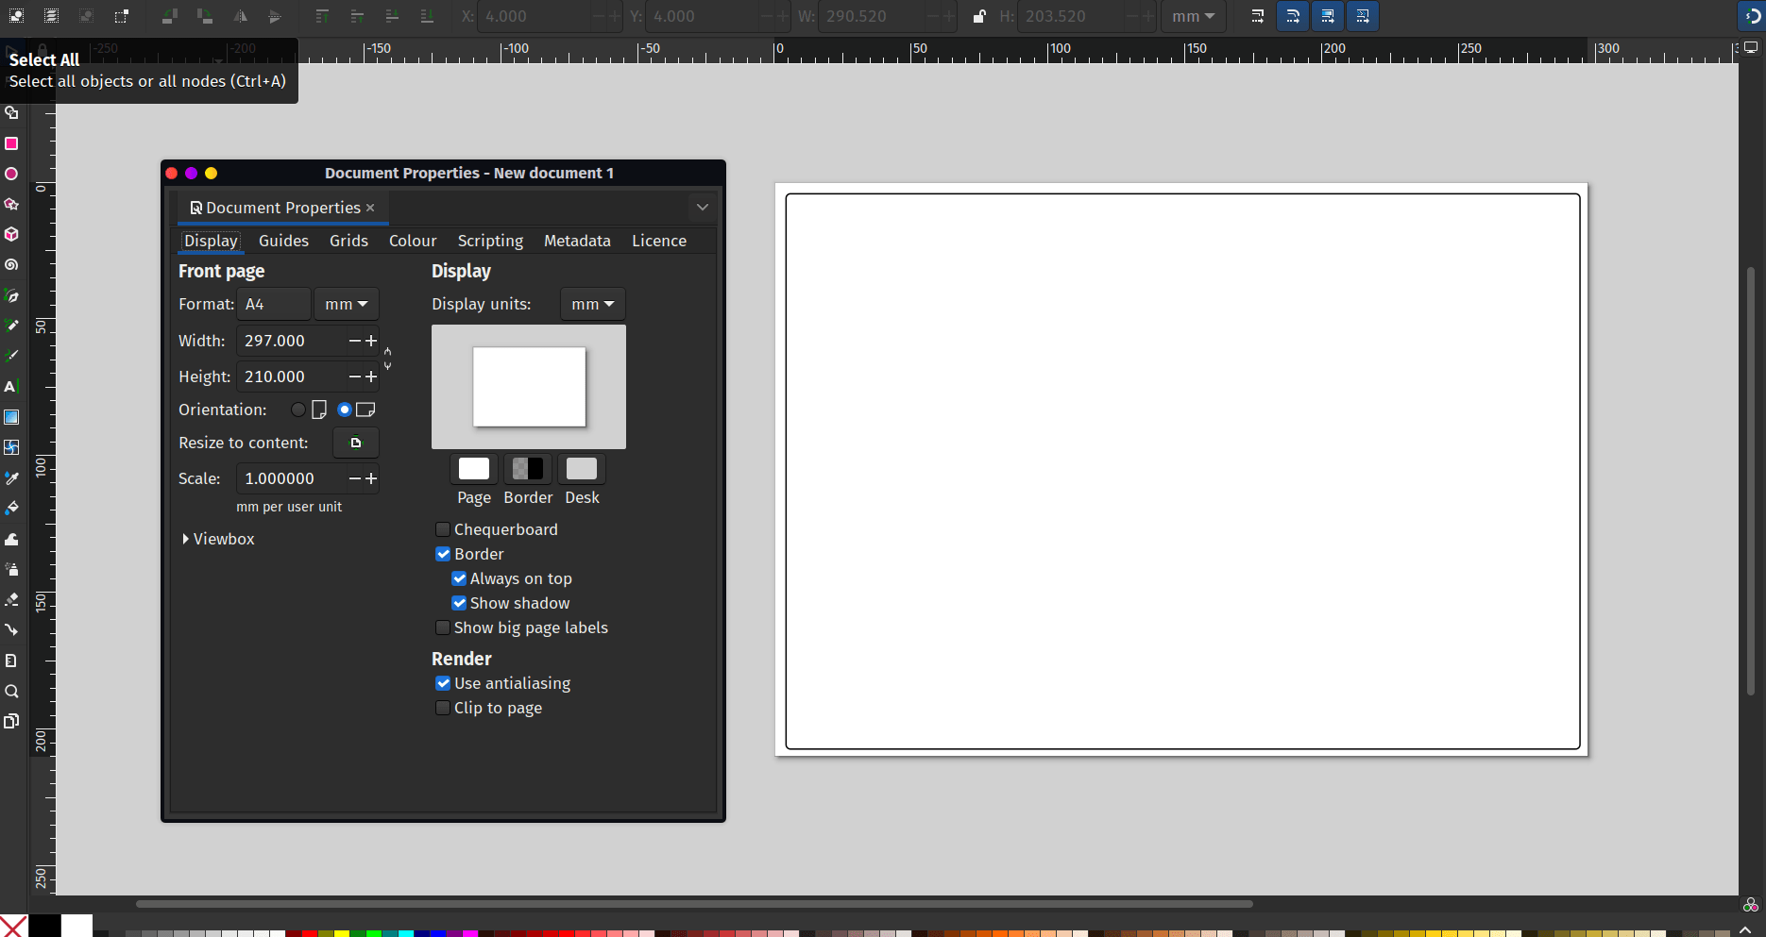Screen dimensions: 1766x937
Task: Enable the Chequerboard checkbox
Action: (443, 529)
